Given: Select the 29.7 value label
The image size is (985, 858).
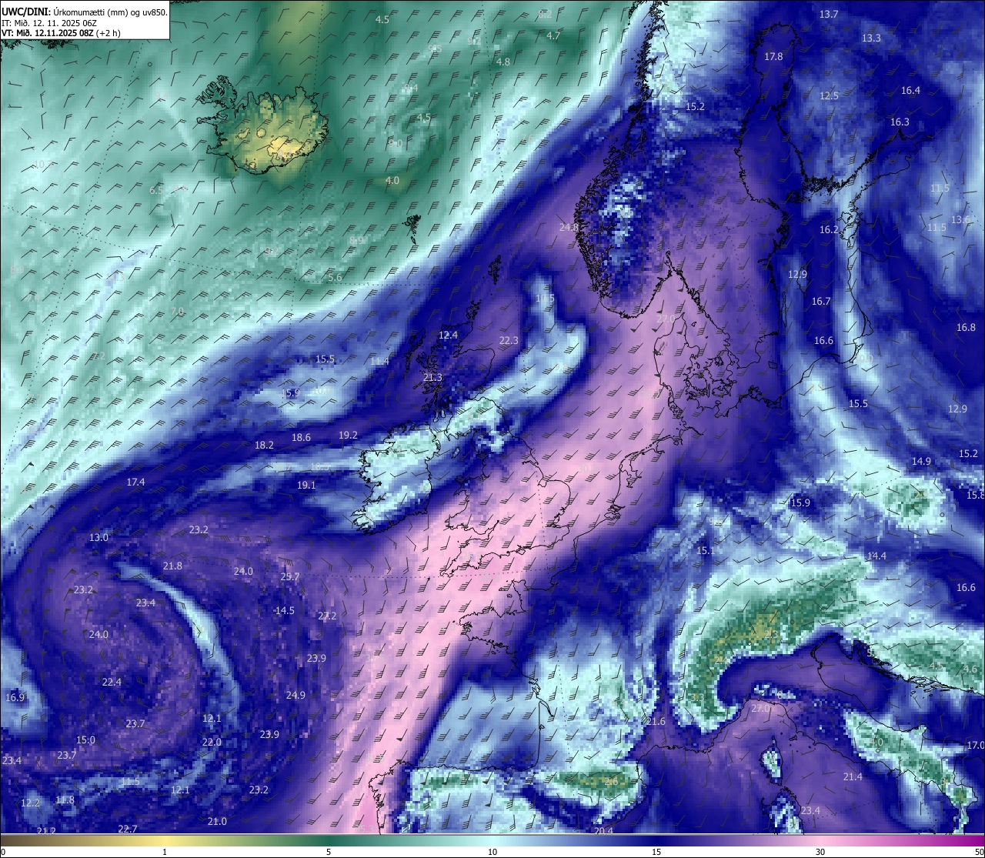Looking at the screenshot, I should (x=290, y=577).
